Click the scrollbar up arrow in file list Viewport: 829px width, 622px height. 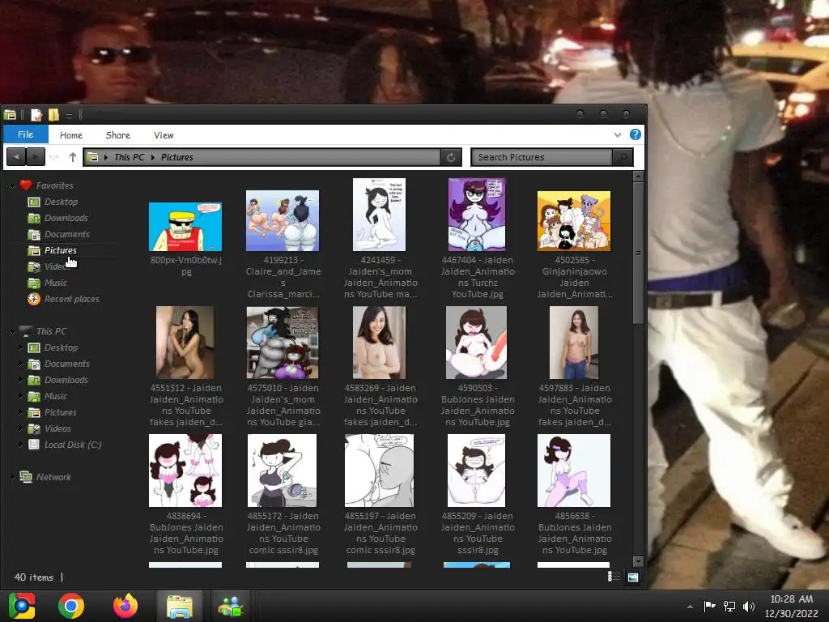[x=638, y=176]
